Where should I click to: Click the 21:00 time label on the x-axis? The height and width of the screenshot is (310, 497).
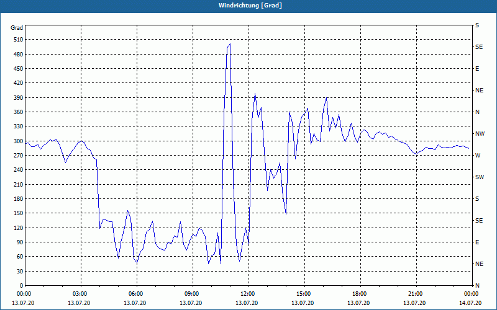click(x=416, y=294)
